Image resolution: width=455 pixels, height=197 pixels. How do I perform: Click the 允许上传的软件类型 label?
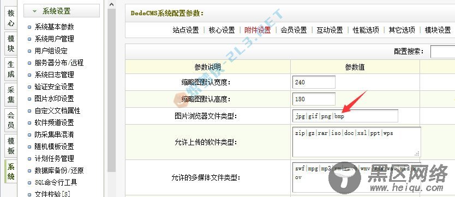pyautogui.click(x=206, y=143)
